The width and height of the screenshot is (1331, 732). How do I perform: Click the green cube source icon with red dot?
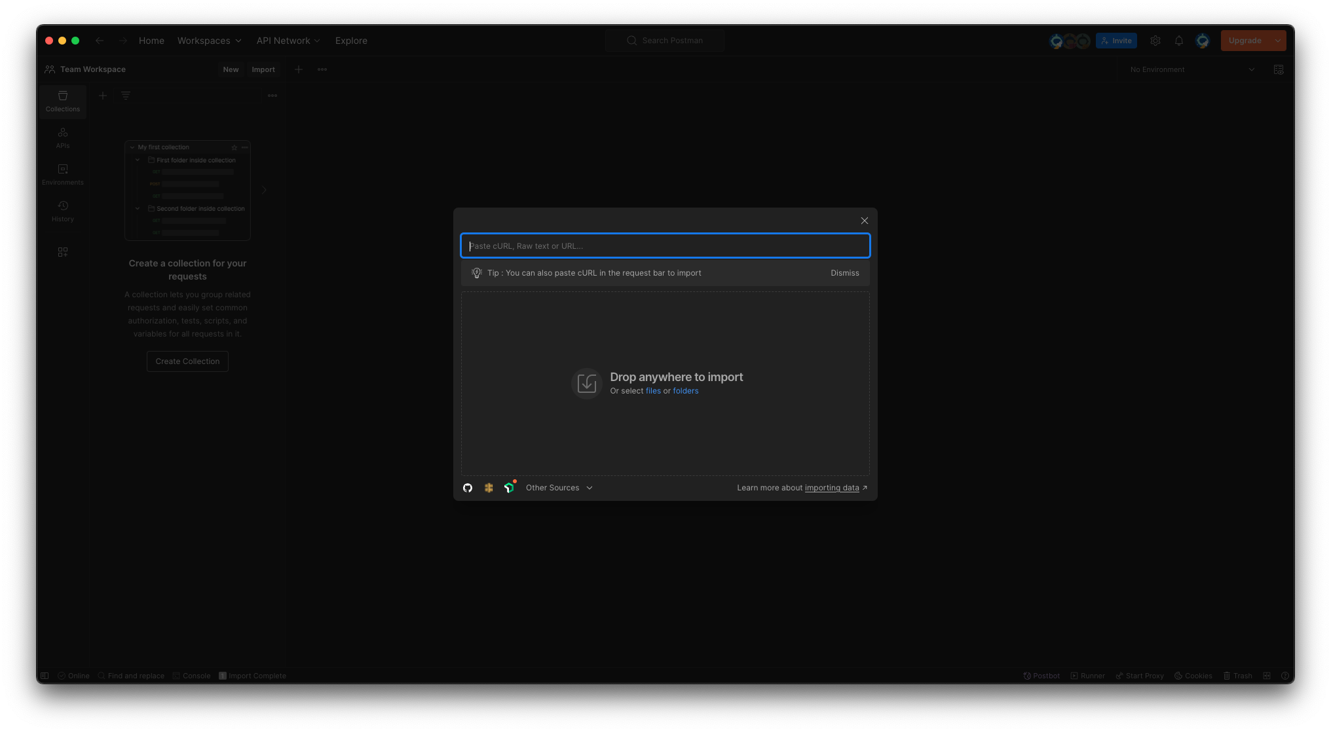[x=509, y=488]
